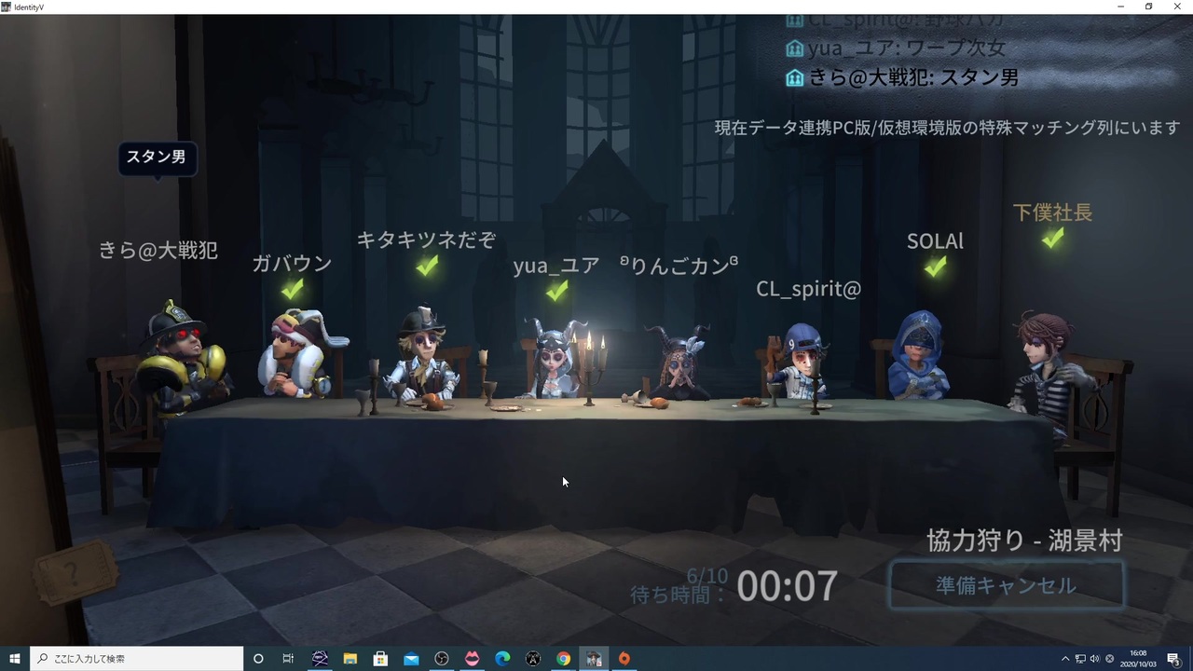Screen dimensions: 1193x671
Task: Open the Origin taskbar icon
Action: pos(624,659)
